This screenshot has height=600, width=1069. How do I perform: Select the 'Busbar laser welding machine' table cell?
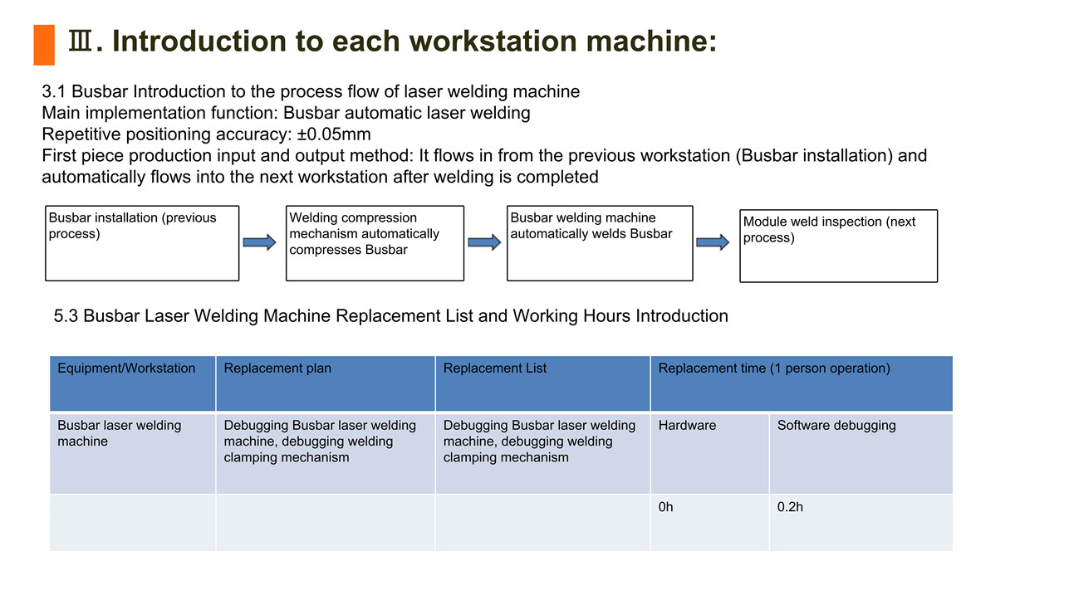click(x=133, y=453)
